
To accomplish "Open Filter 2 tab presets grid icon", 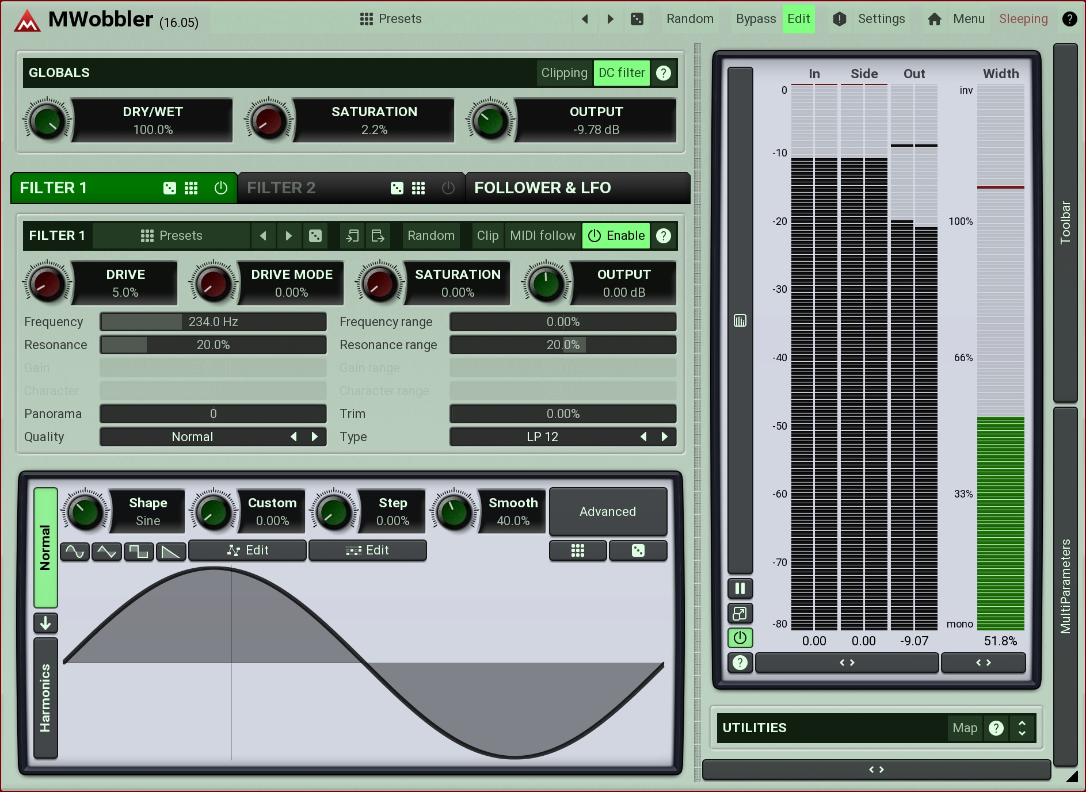I will [x=418, y=188].
